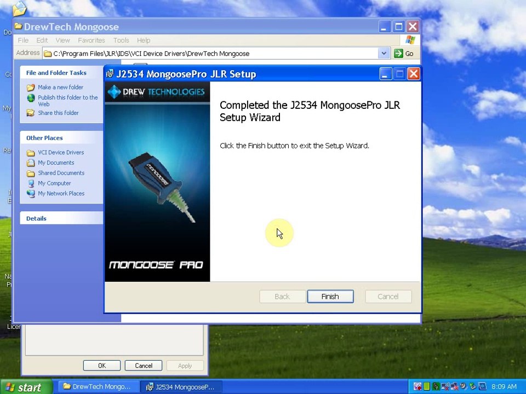Screen dimensions: 526x394
Task: Click the Share this folder icon
Action: point(31,113)
